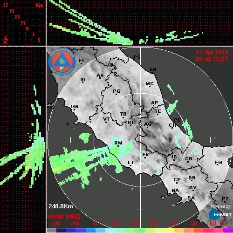Click the FI city label

pyautogui.click(x=82, y=60)
